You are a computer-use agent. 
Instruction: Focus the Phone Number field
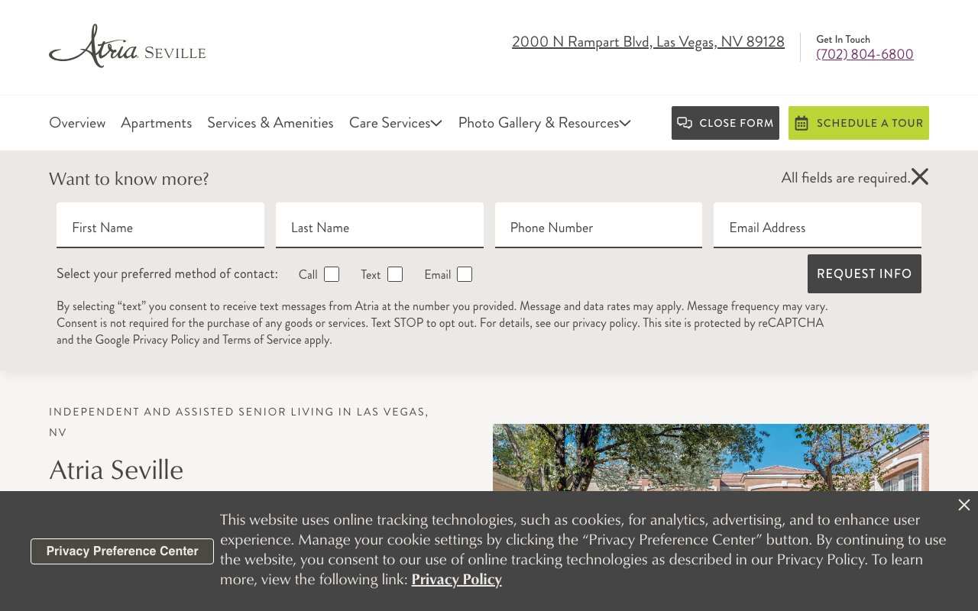click(x=598, y=225)
